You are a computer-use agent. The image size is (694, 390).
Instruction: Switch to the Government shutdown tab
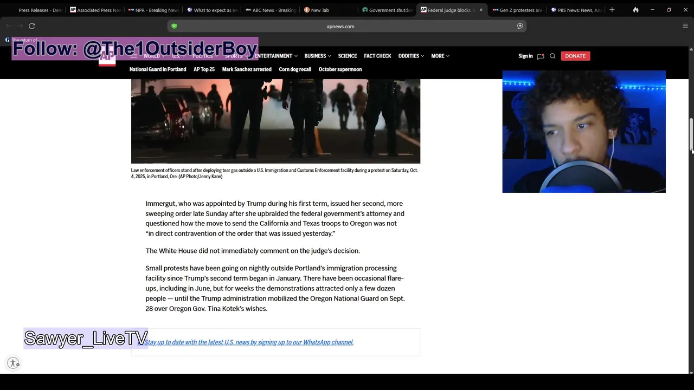pyautogui.click(x=387, y=10)
